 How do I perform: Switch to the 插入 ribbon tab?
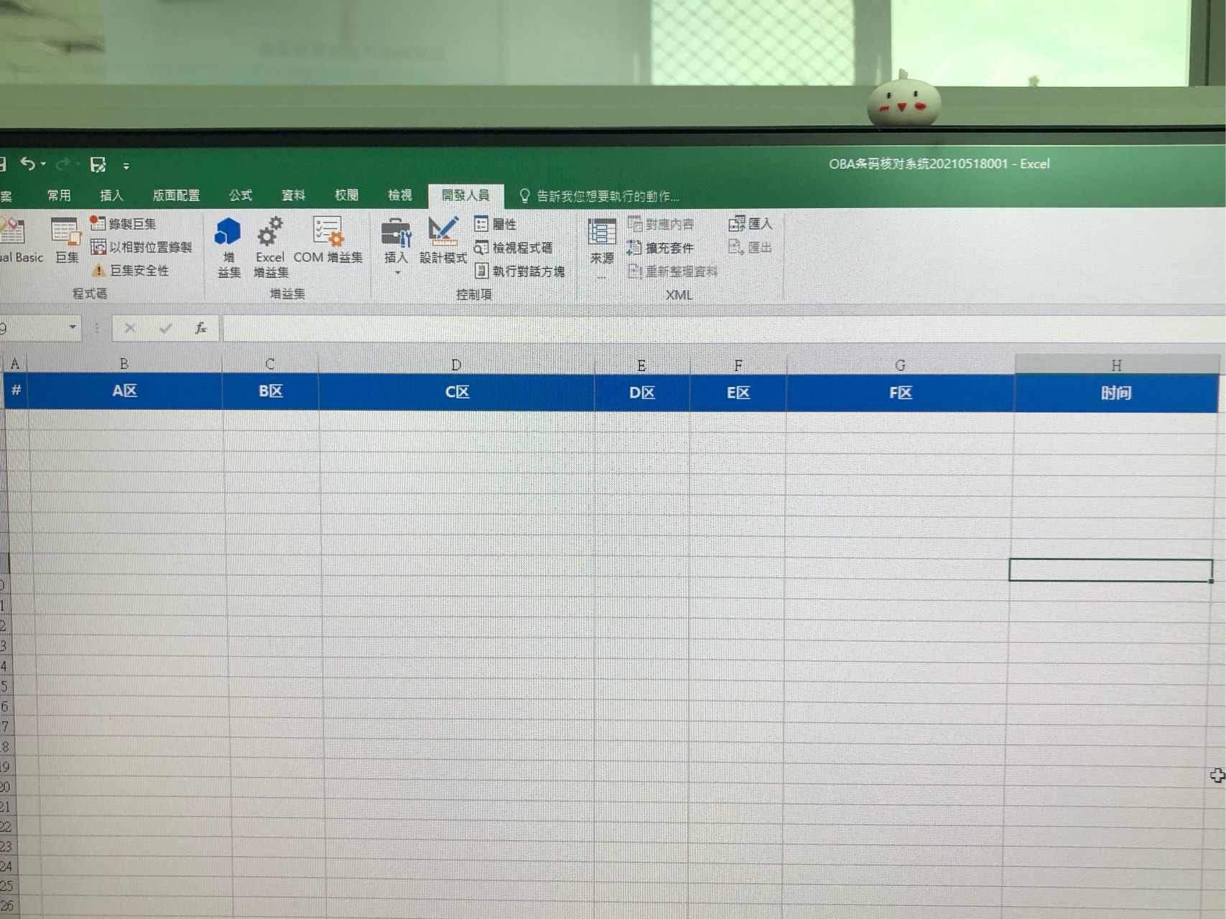111,195
